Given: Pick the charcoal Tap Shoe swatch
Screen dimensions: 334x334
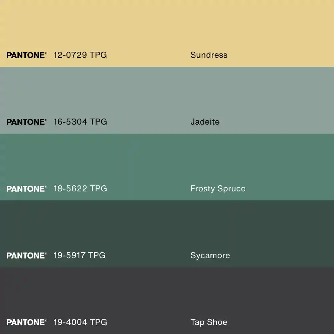Looking at the screenshot, I should coord(167,294).
